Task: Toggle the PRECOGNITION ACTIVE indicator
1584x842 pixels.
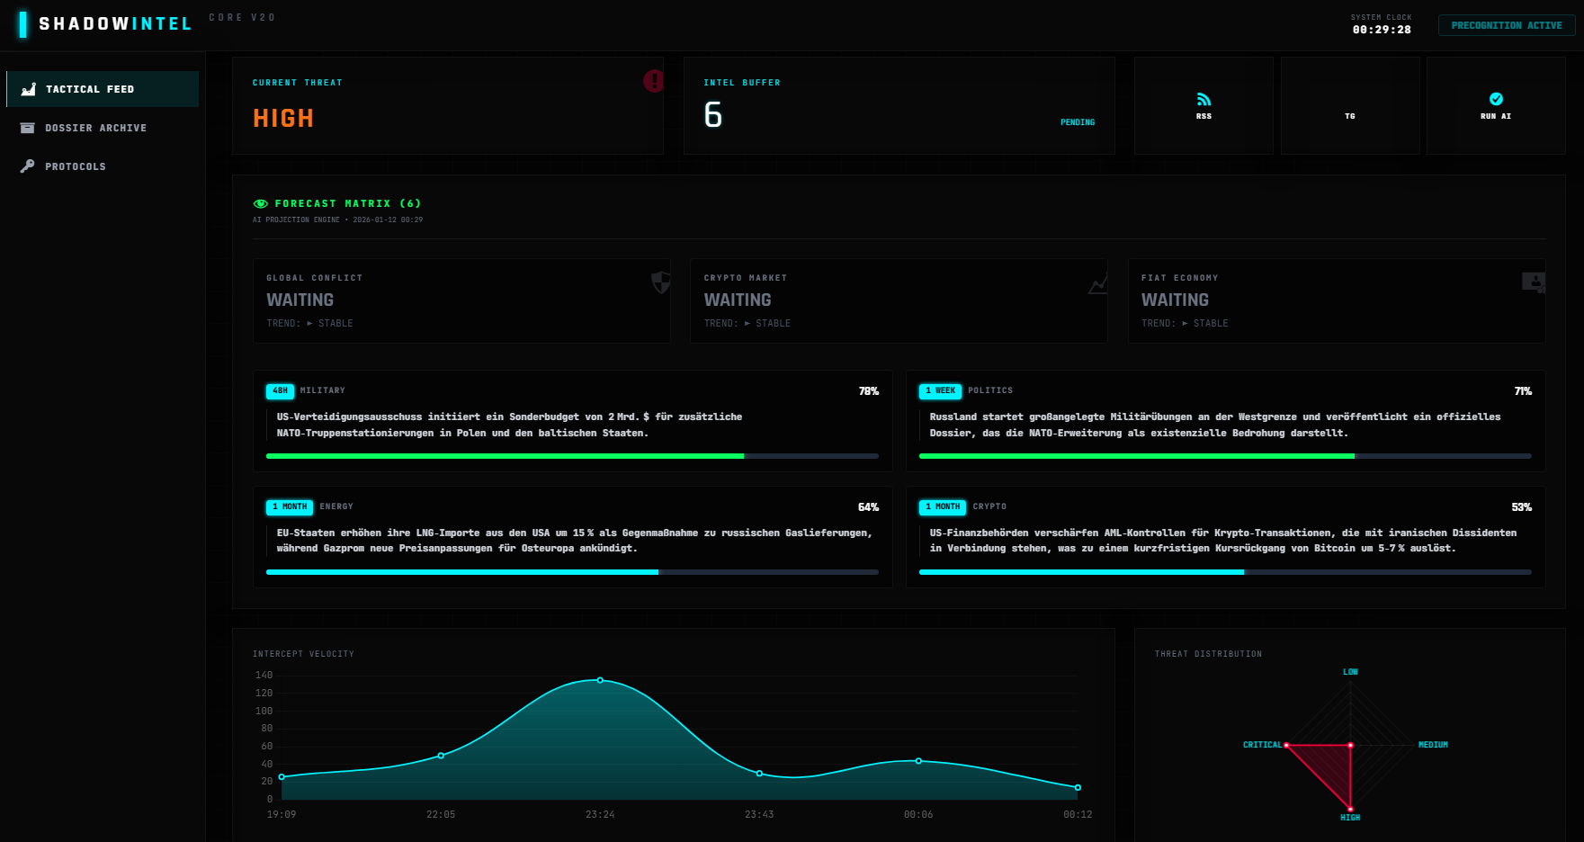Action: click(x=1506, y=24)
